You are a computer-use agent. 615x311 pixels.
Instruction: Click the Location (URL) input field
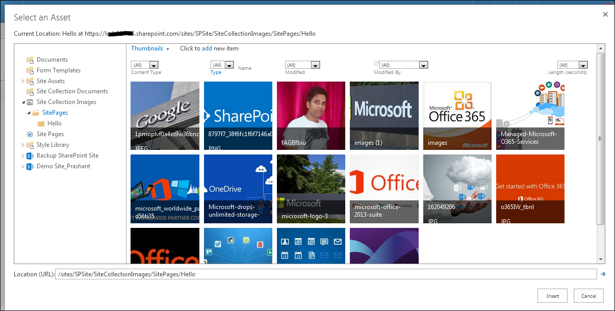(326, 274)
